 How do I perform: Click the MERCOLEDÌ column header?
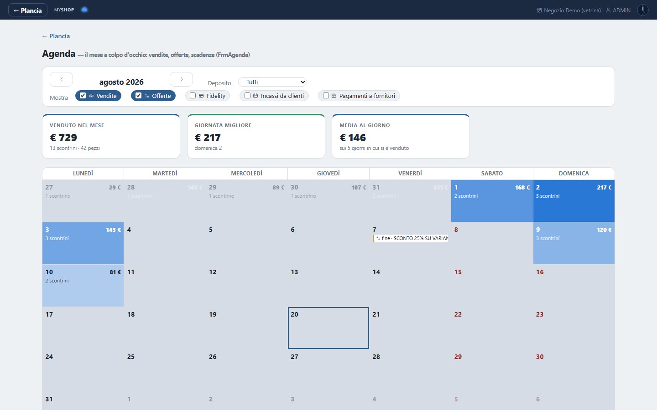[247, 174]
